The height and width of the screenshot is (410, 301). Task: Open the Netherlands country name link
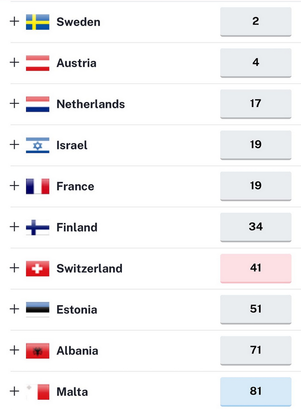tap(91, 104)
